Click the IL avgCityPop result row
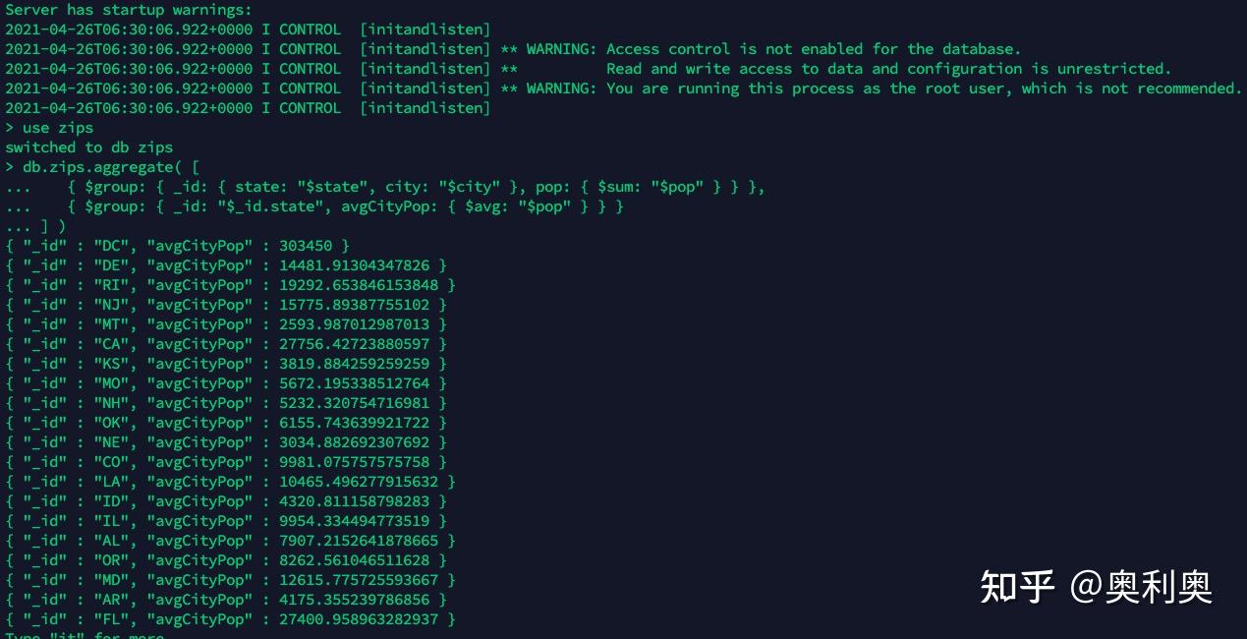This screenshot has height=639, width=1247. pos(226,521)
